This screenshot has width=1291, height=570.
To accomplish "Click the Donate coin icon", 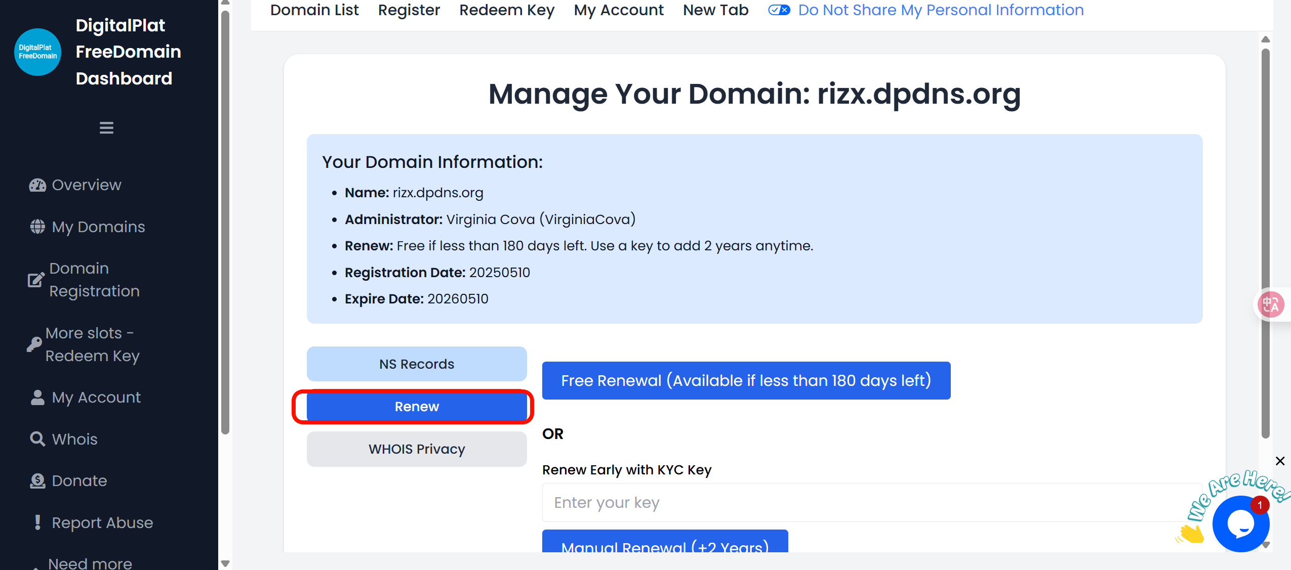I will 37,481.
